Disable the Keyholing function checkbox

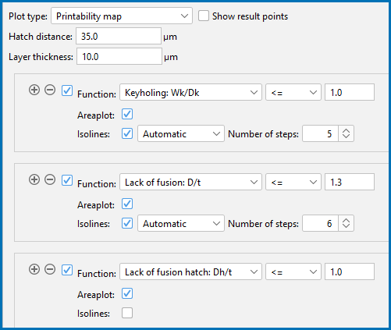click(x=67, y=90)
